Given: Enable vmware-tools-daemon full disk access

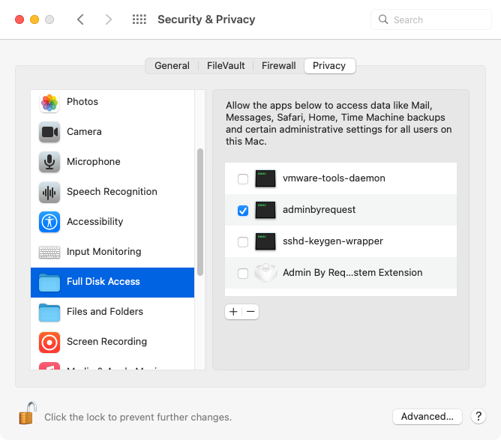Looking at the screenshot, I should tap(243, 179).
